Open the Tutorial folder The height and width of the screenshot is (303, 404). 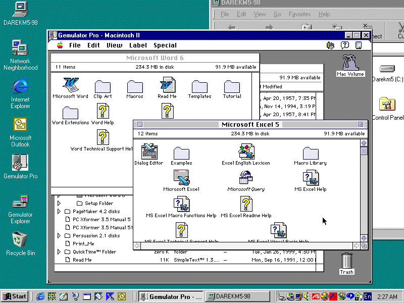click(x=232, y=86)
